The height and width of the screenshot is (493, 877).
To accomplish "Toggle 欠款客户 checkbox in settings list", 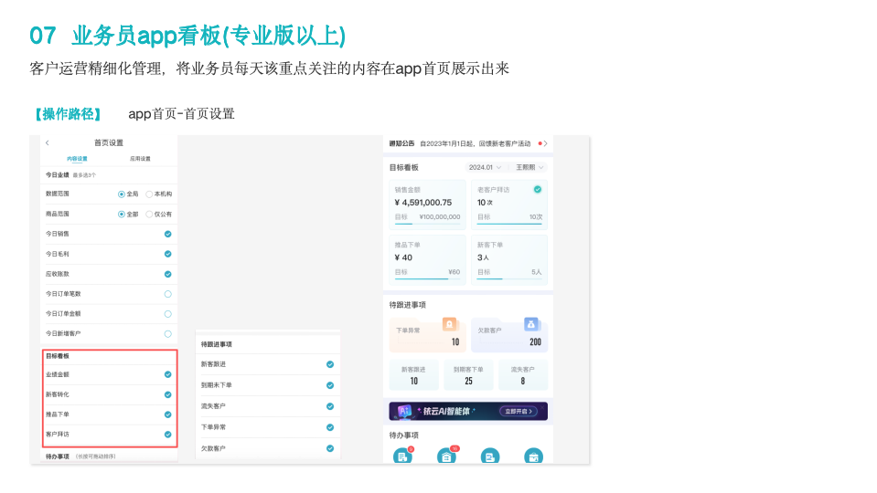I will pyautogui.click(x=330, y=448).
